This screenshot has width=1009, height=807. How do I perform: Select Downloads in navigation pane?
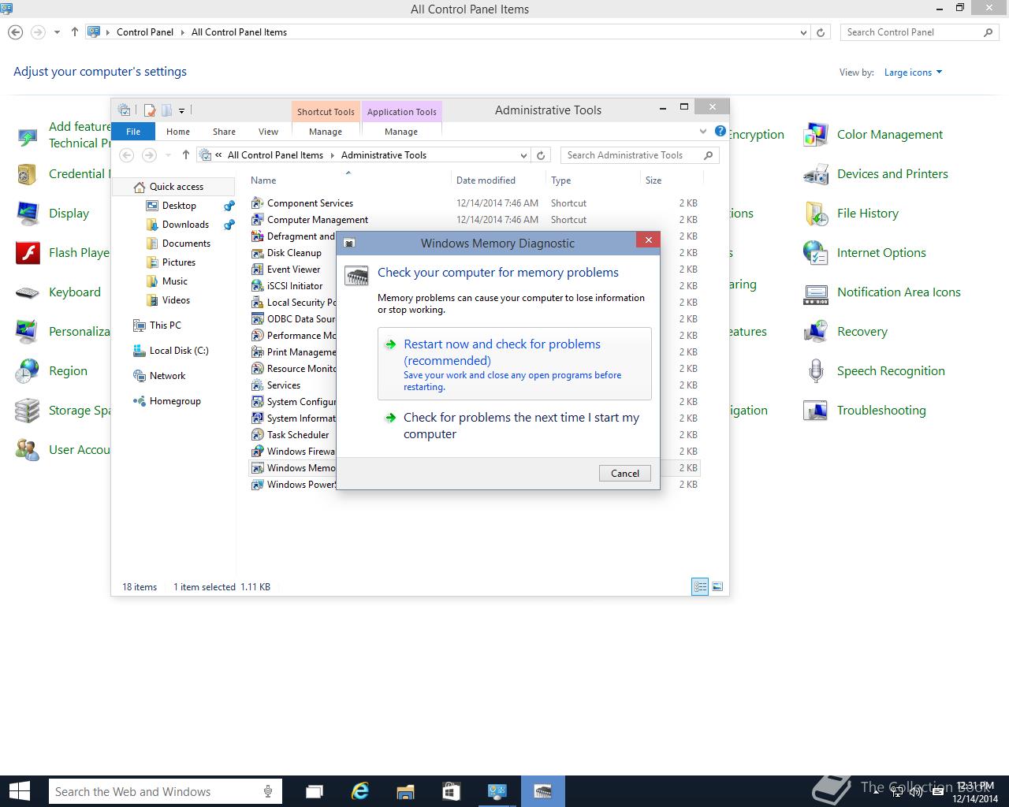click(x=185, y=225)
